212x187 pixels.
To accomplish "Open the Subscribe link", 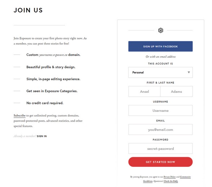I will pos(19,115).
